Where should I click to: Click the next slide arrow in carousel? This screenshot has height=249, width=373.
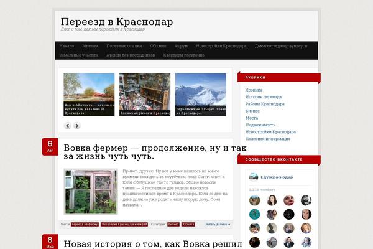coord(76,126)
